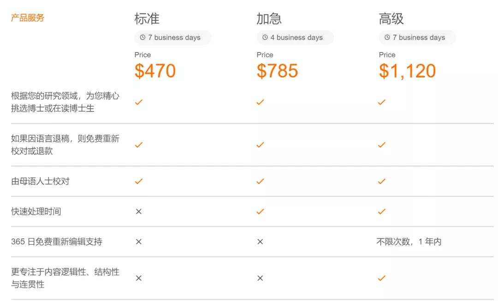Click 标准 checkmark for 精心挑选博士 row
This screenshot has height=301, width=498.
tap(138, 102)
